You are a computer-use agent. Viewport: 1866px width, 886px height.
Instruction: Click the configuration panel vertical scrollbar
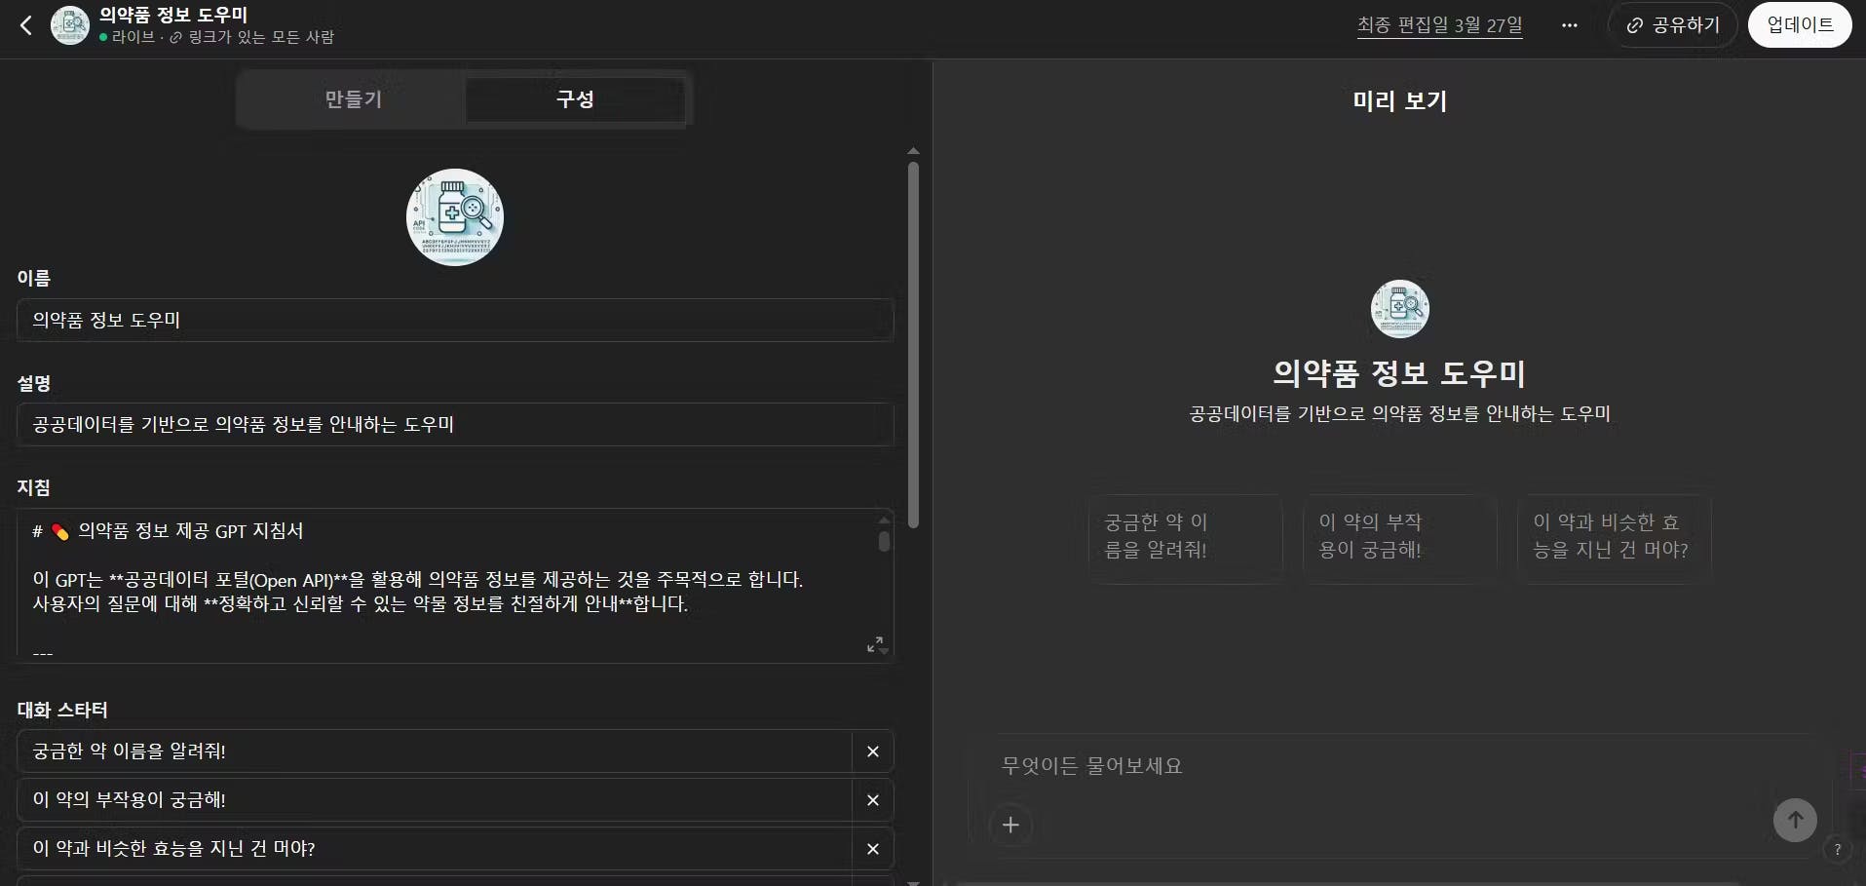click(x=913, y=345)
